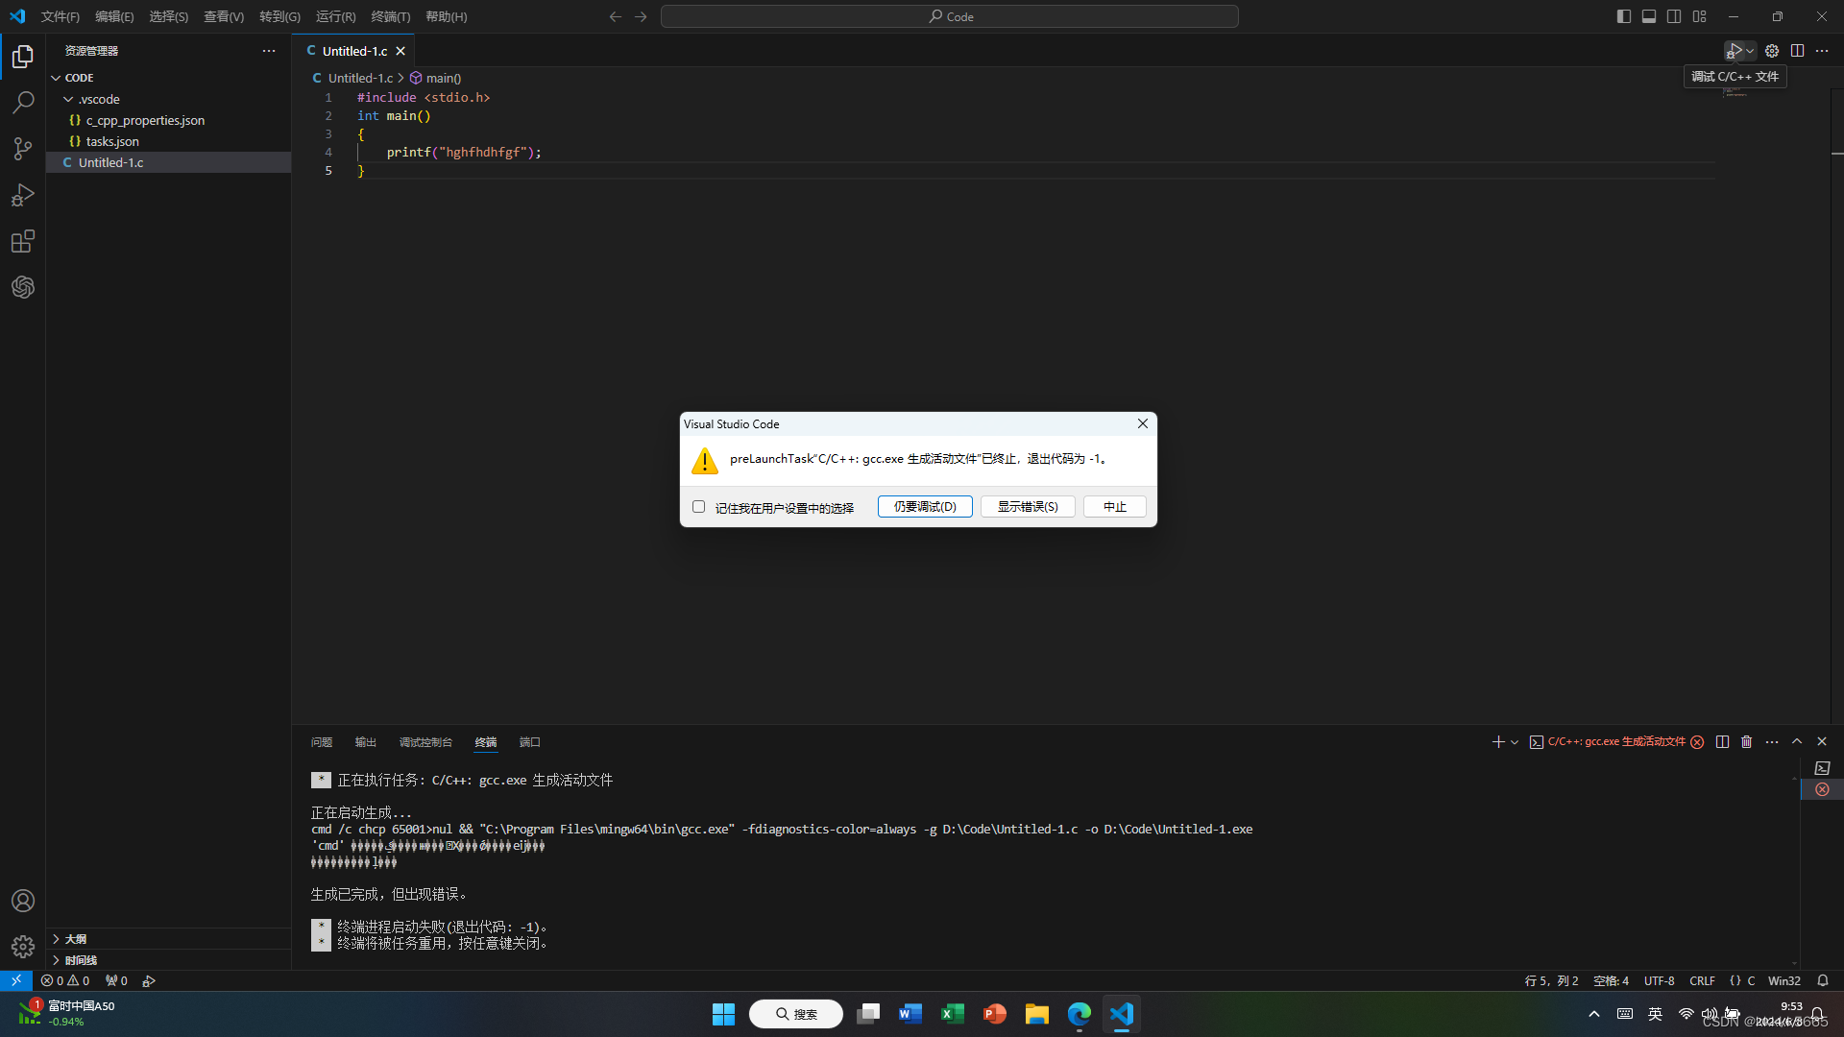This screenshot has width=1844, height=1037.
Task: Open the Source Control view
Action: click(x=23, y=149)
